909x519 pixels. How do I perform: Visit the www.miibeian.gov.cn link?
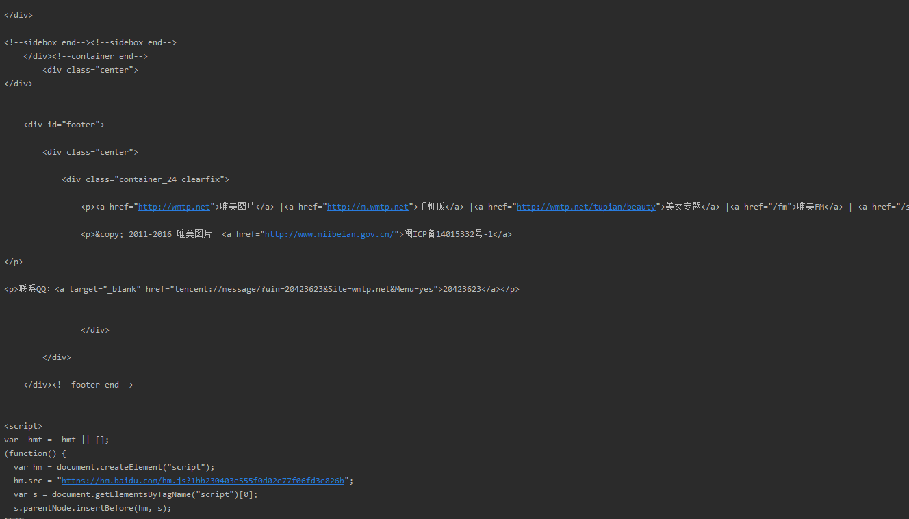coord(329,234)
